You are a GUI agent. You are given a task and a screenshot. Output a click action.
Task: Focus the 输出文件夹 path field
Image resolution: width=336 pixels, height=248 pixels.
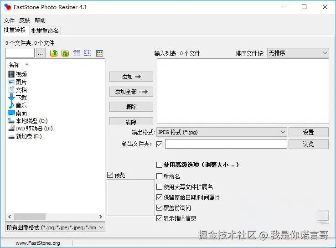pos(226,144)
